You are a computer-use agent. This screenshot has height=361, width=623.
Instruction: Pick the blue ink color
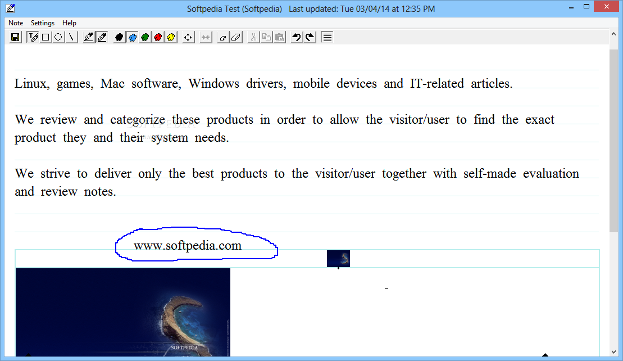click(133, 37)
